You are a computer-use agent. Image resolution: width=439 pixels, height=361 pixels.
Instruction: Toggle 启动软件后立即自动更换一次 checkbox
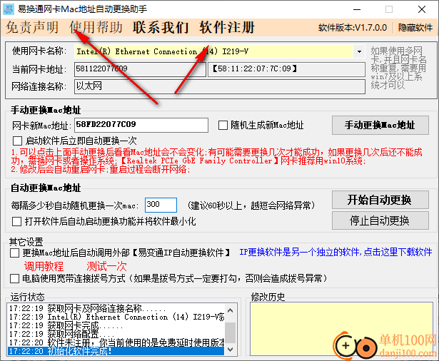17,141
